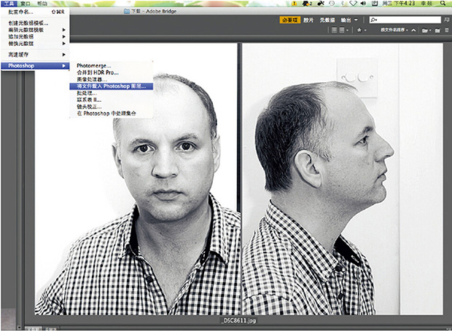Choose 联系表 II option
The height and width of the screenshot is (331, 452).
(x=112, y=100)
